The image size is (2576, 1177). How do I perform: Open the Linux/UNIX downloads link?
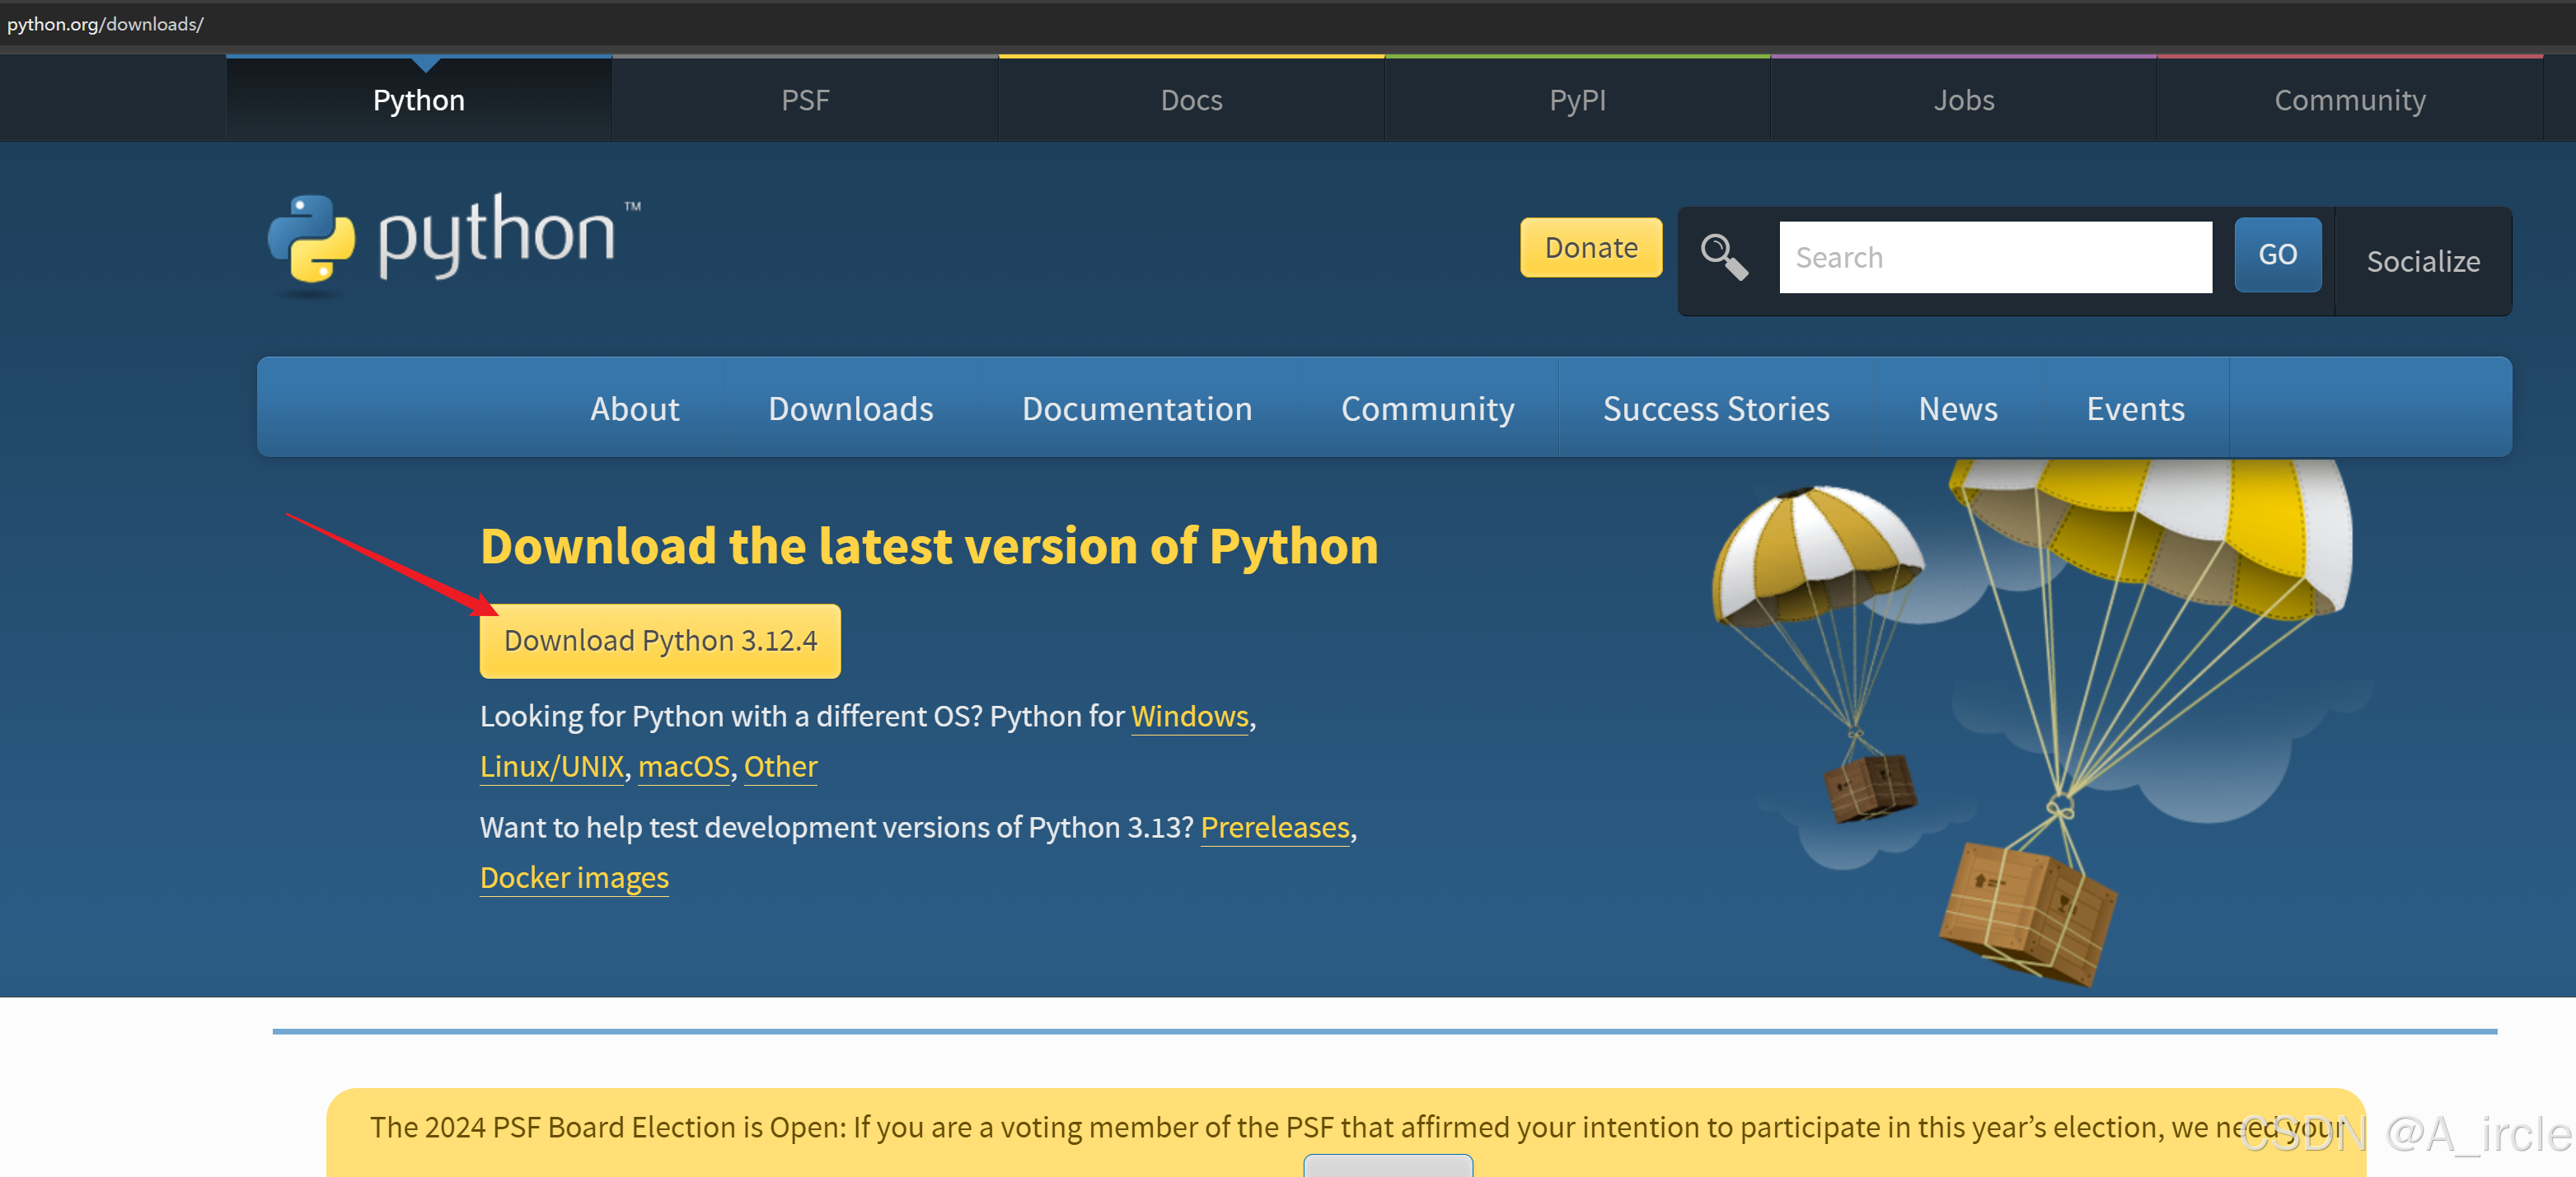[551, 766]
